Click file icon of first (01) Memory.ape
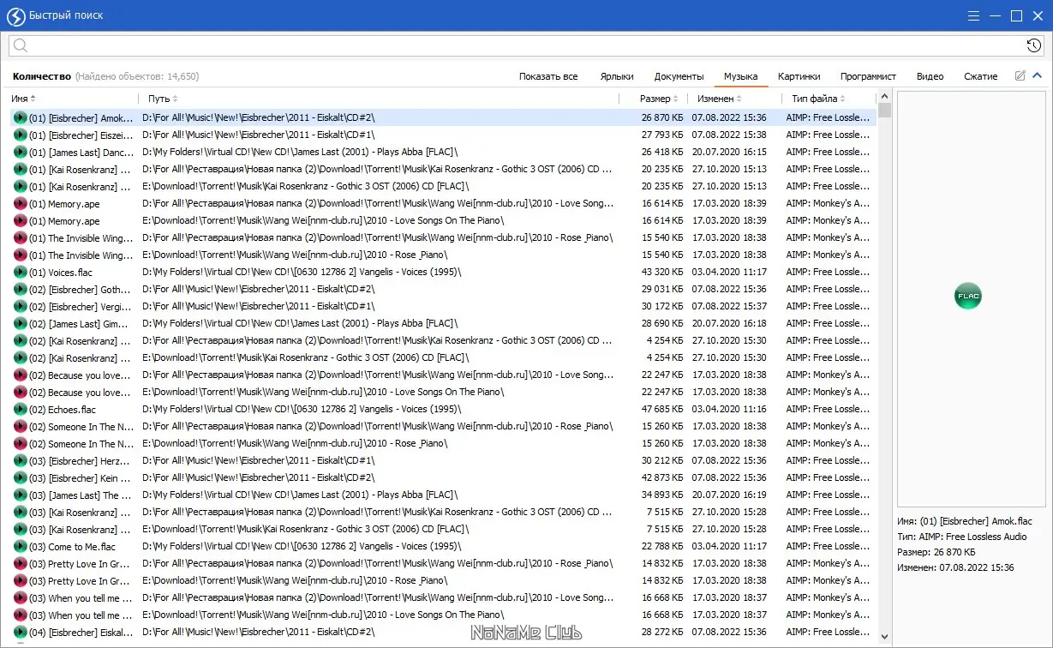This screenshot has height=648, width=1053. [21, 203]
